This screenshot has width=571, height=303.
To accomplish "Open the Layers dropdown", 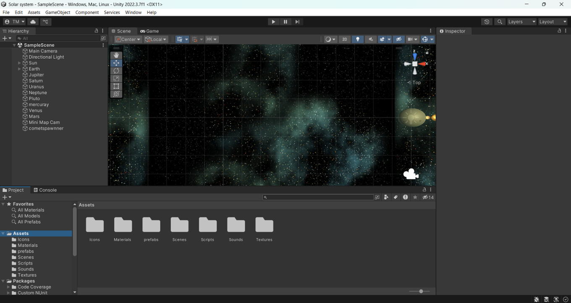I will coord(521,21).
